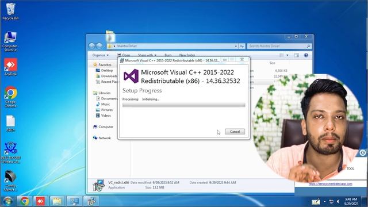Open the Config Mantra desktop shortcut

(10, 181)
